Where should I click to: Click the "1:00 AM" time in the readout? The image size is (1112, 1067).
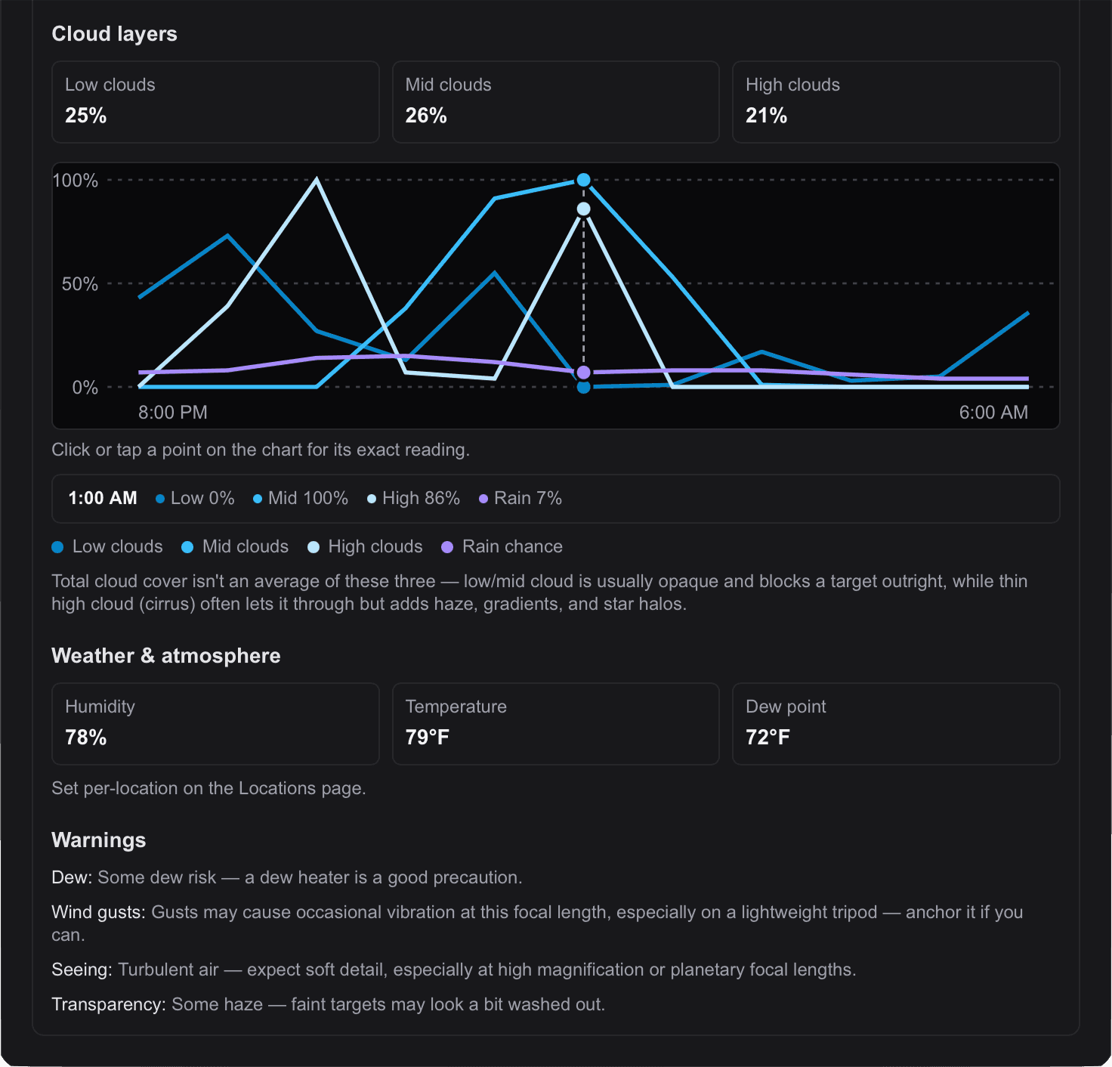coord(103,498)
